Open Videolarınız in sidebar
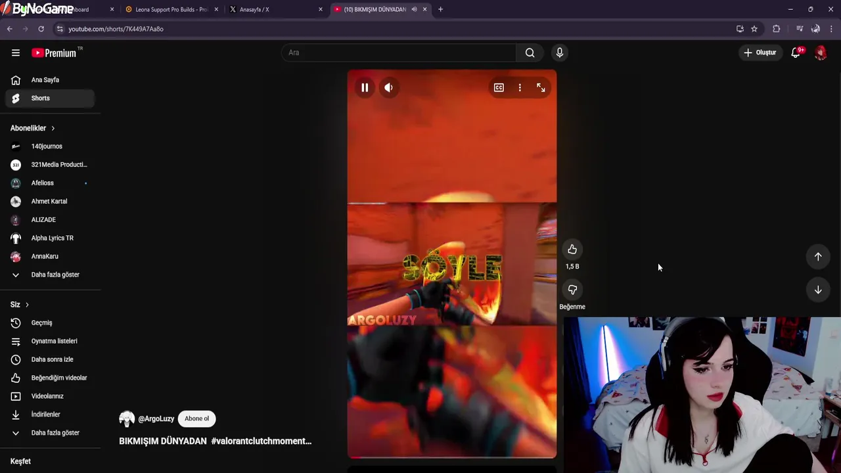841x473 pixels. 50,397
